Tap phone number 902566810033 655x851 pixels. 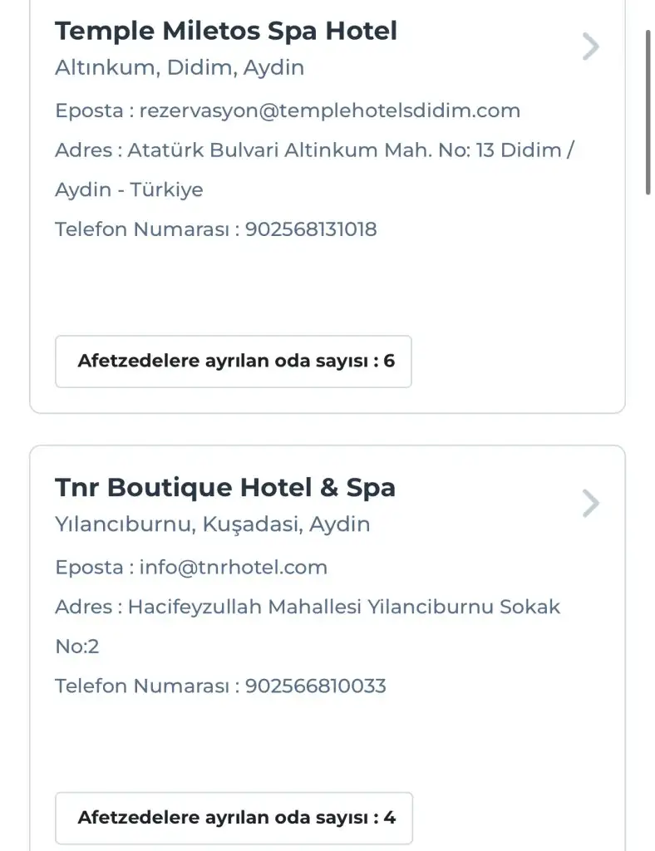click(x=316, y=686)
